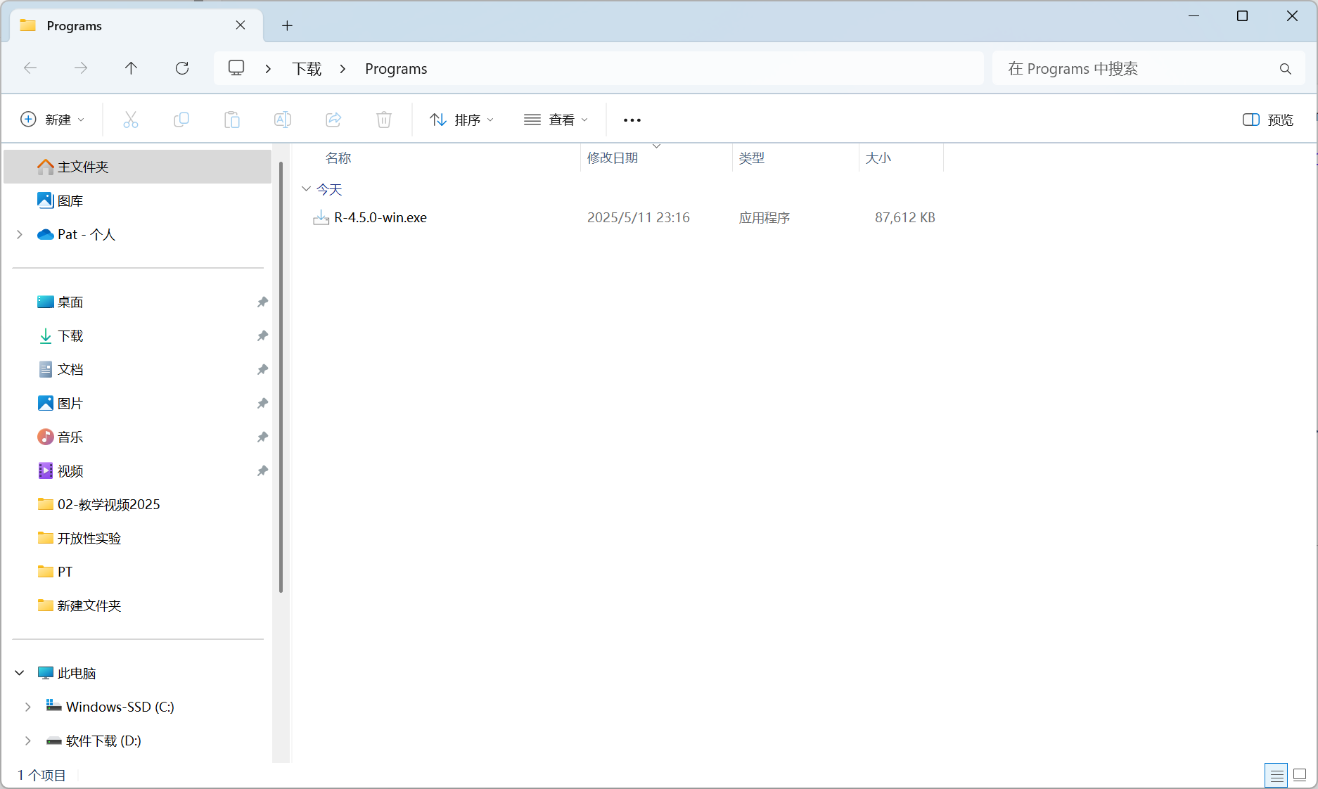Click the navigation pane scrollbar
The image size is (1318, 789).
point(281,377)
